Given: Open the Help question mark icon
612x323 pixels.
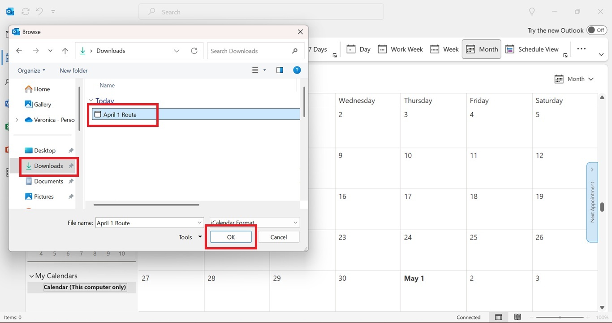Looking at the screenshot, I should 297,70.
